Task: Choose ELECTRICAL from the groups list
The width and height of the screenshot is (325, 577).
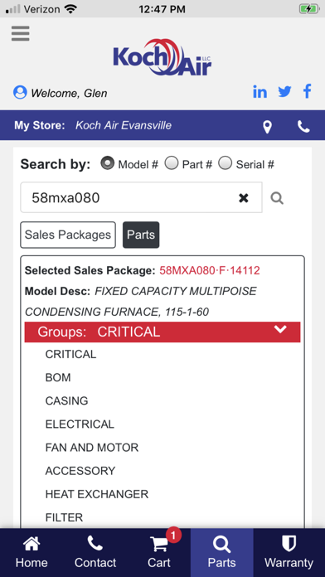Action: [80, 424]
